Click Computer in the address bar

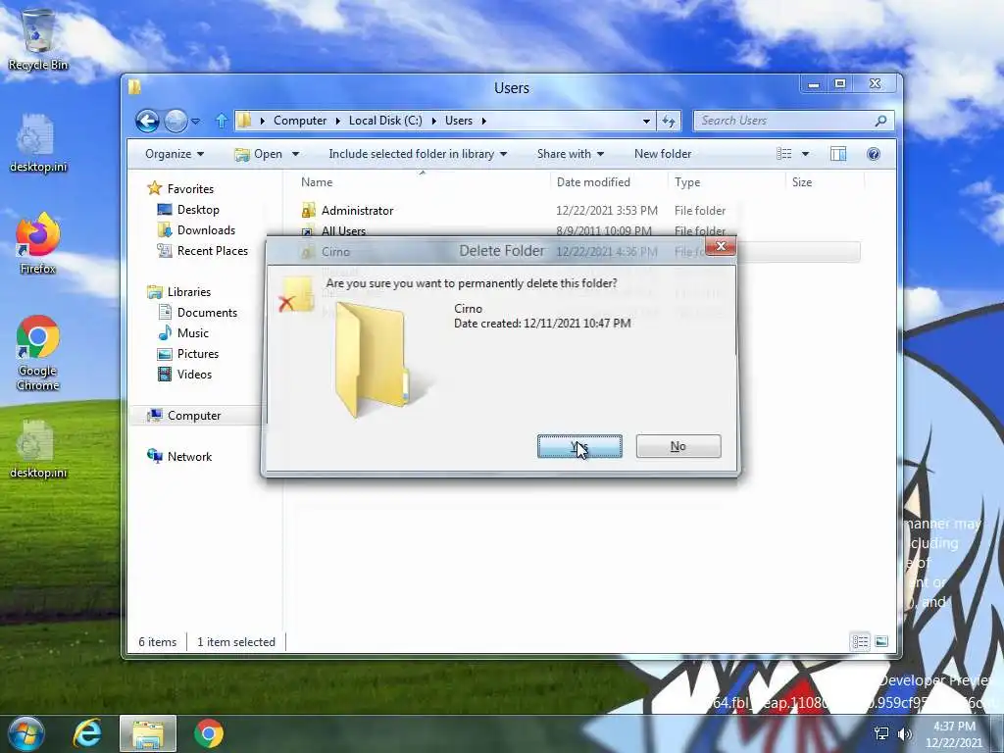[x=300, y=121]
